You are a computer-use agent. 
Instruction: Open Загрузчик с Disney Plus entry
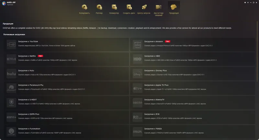point(193,73)
